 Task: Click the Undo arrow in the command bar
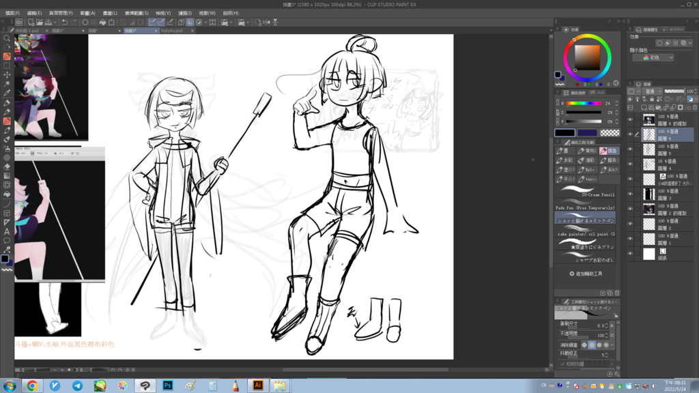click(65, 22)
